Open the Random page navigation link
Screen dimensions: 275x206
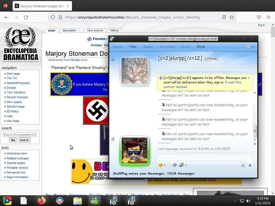pos(16,106)
